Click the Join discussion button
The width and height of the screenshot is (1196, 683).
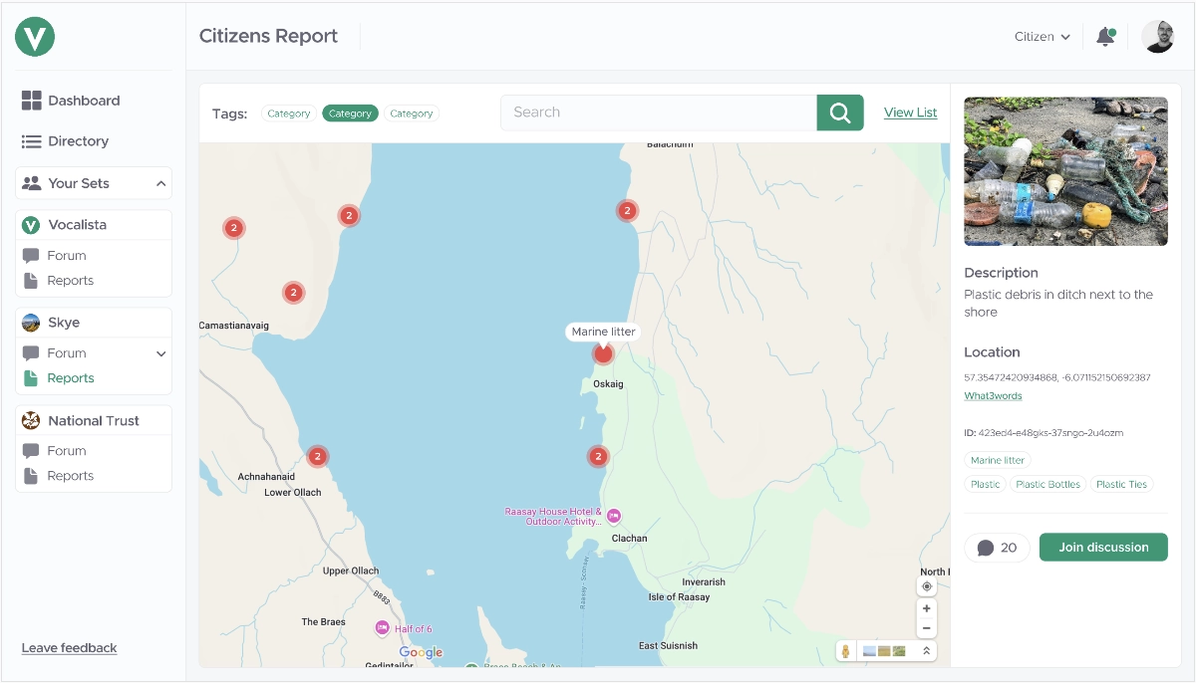(1102, 548)
